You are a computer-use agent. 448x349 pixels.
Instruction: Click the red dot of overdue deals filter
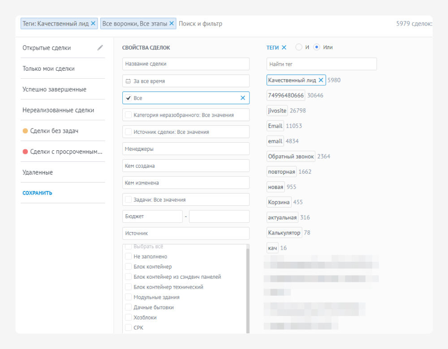[26, 152]
